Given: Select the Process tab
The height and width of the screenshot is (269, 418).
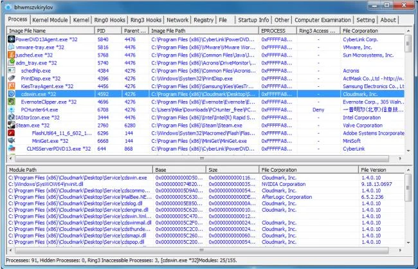Looking at the screenshot, I should point(17,19).
